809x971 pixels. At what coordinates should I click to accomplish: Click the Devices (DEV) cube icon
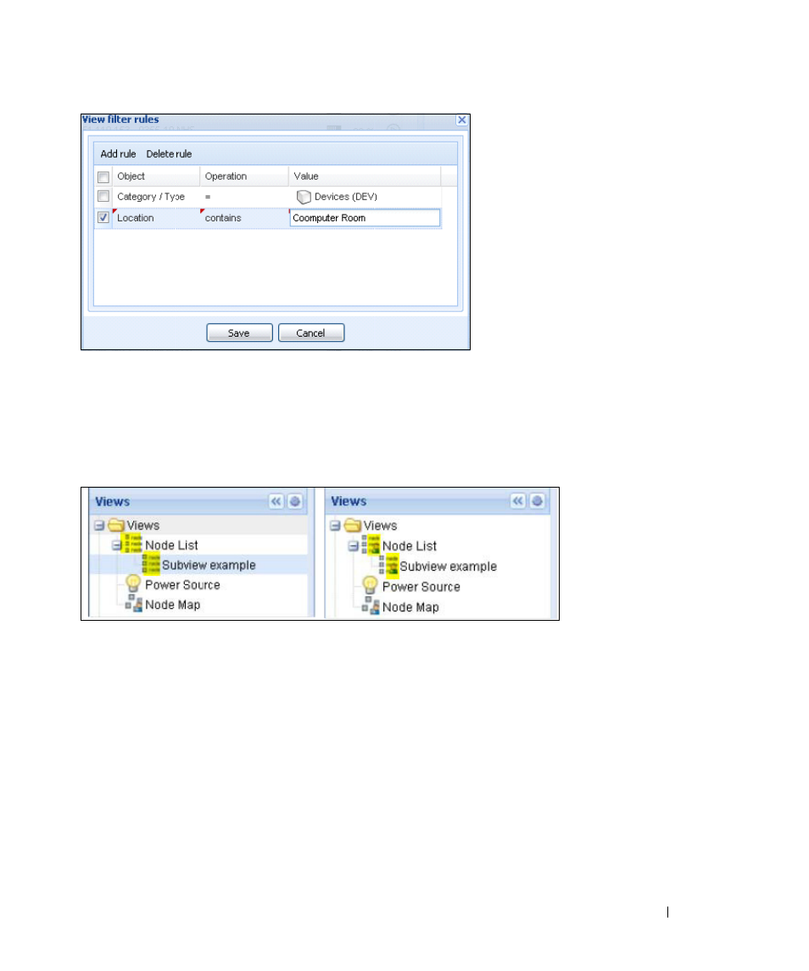tap(303, 197)
